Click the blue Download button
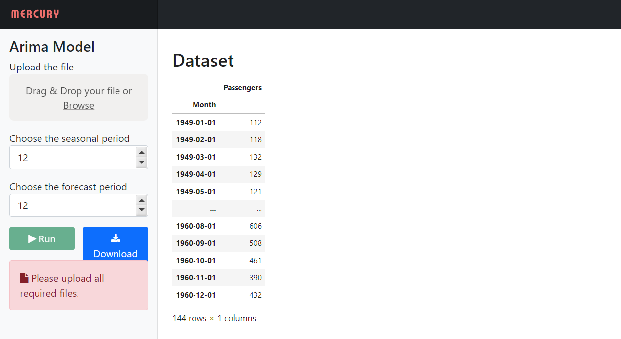Viewport: 621px width, 339px height. point(115,245)
